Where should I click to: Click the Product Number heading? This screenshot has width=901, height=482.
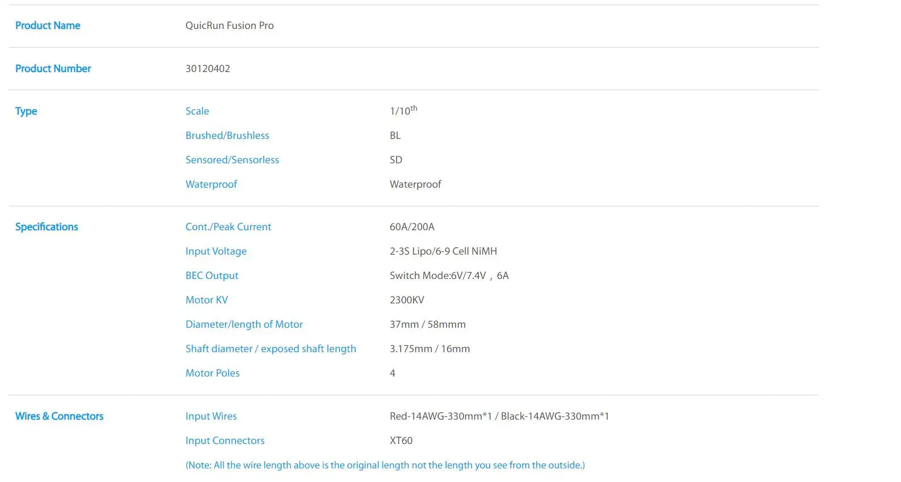click(x=53, y=69)
